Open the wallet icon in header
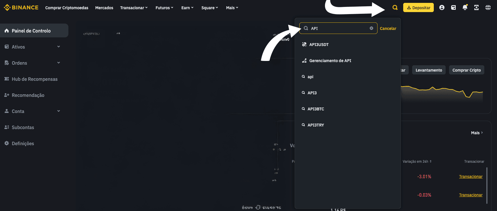 453,8
